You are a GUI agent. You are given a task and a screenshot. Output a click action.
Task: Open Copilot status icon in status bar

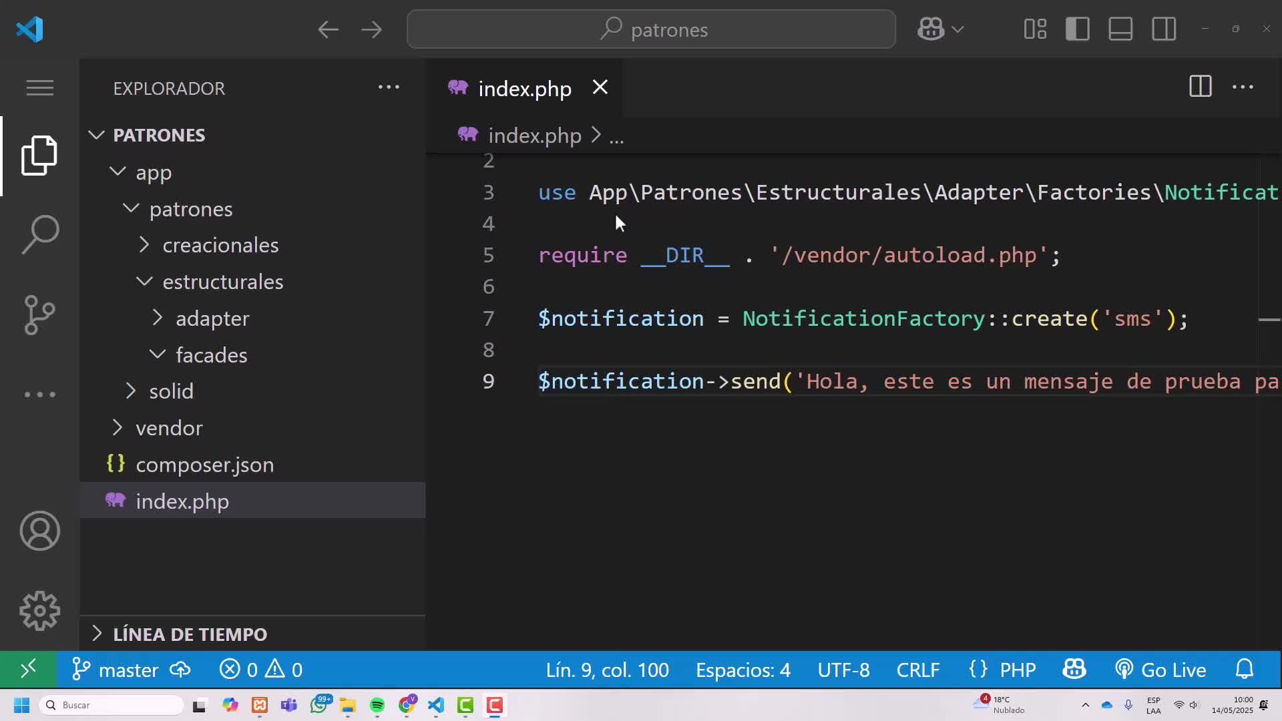point(1074,670)
